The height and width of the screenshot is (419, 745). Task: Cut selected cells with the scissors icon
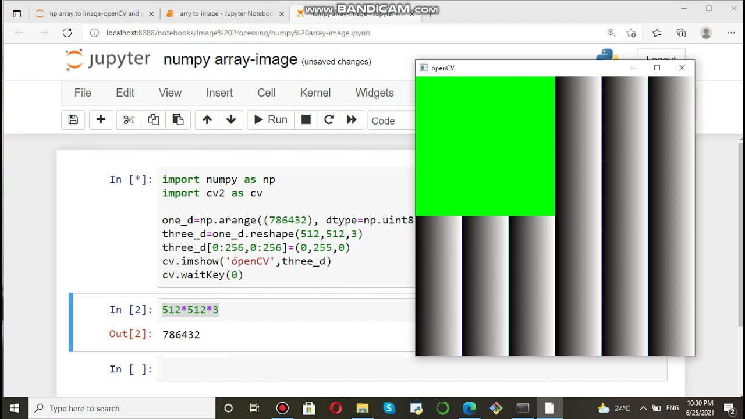[129, 120]
